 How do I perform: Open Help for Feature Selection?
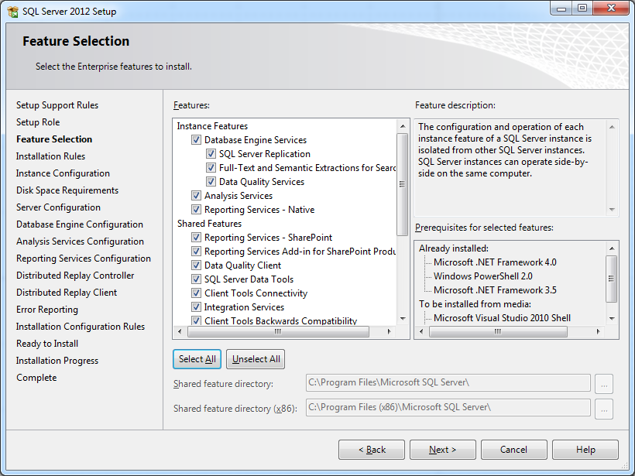[x=585, y=450]
